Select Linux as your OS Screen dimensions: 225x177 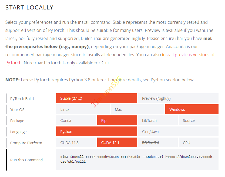83,109
